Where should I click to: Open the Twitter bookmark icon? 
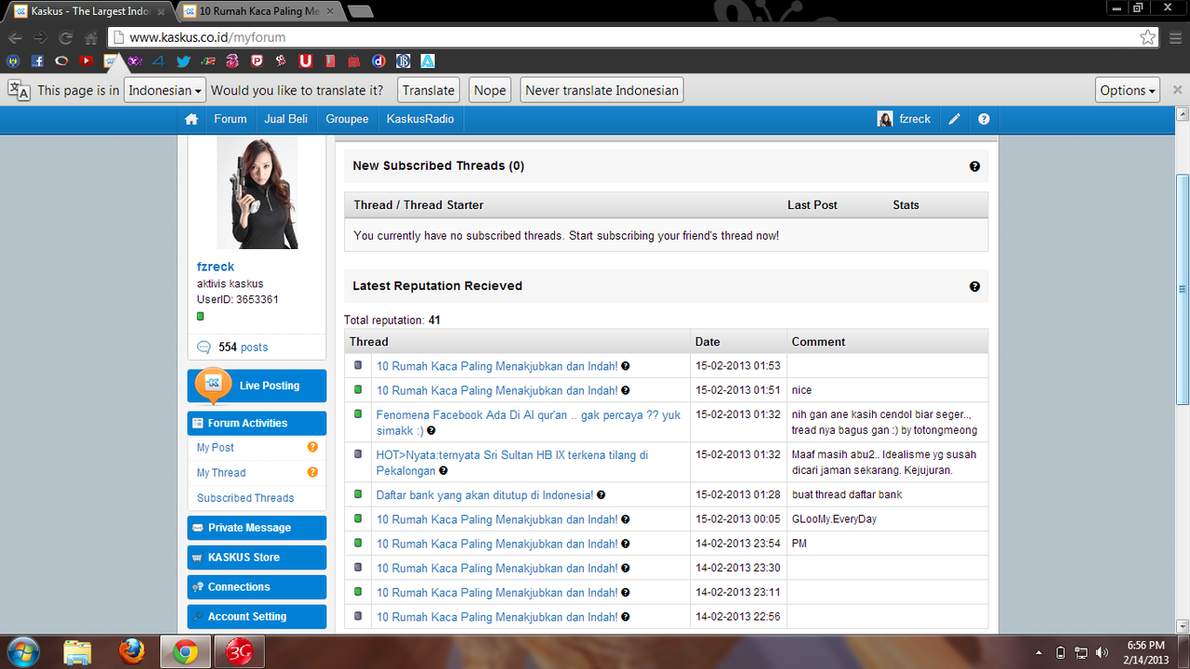click(x=183, y=60)
